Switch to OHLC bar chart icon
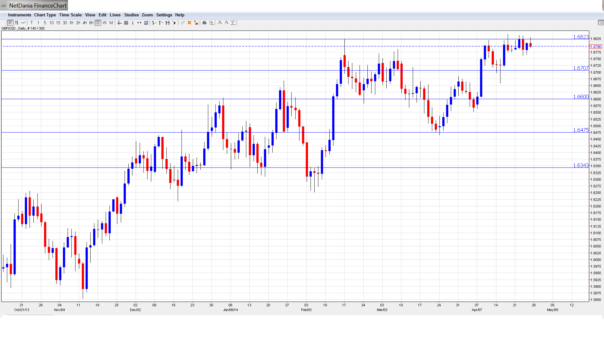604x340 pixels. 17,23
